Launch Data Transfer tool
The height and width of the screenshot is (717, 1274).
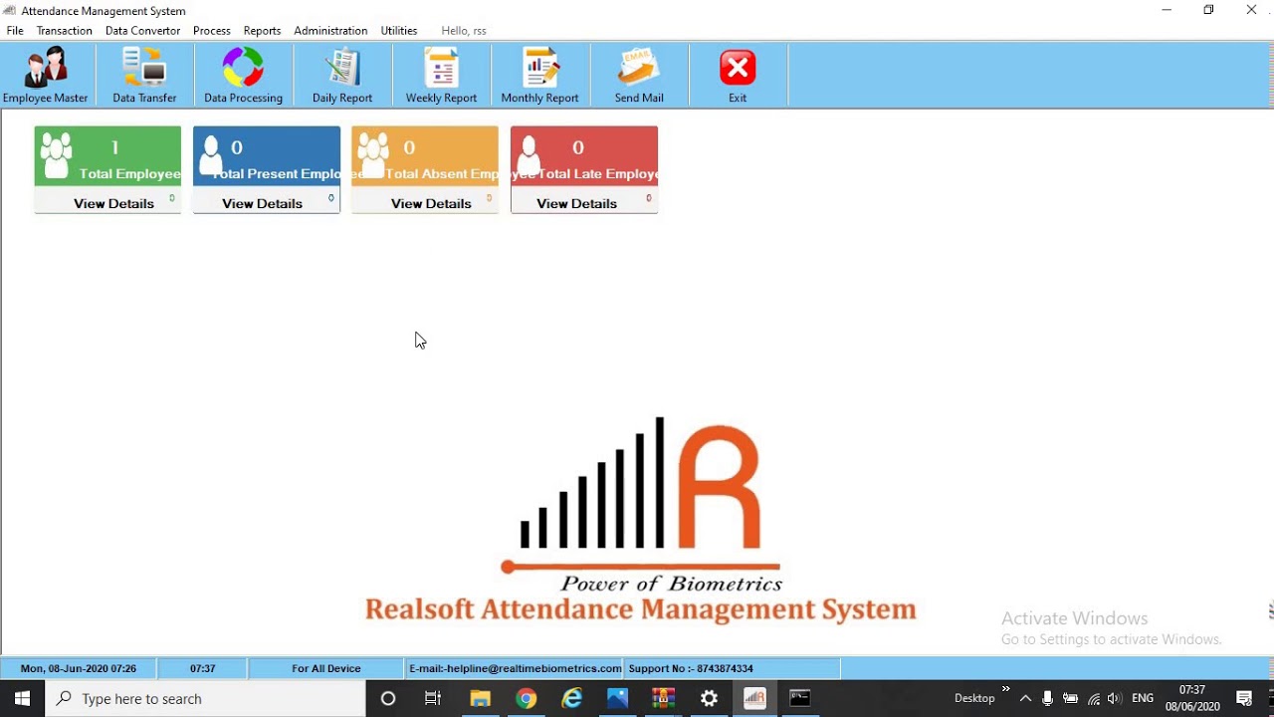pos(144,76)
